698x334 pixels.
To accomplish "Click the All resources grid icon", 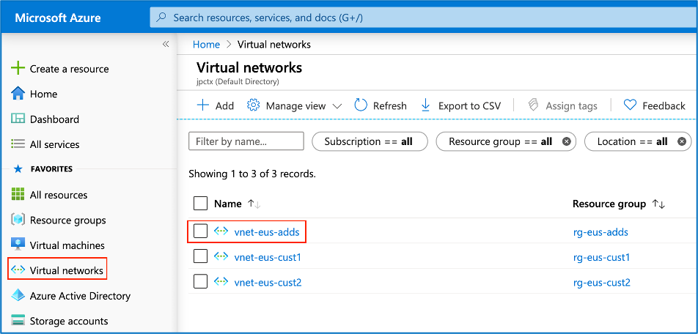I will click(x=18, y=195).
